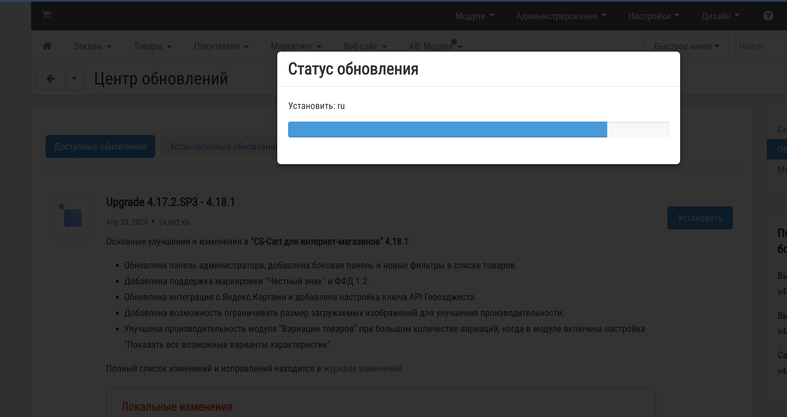
Task: Open the Товары menu
Action: [x=152, y=47]
